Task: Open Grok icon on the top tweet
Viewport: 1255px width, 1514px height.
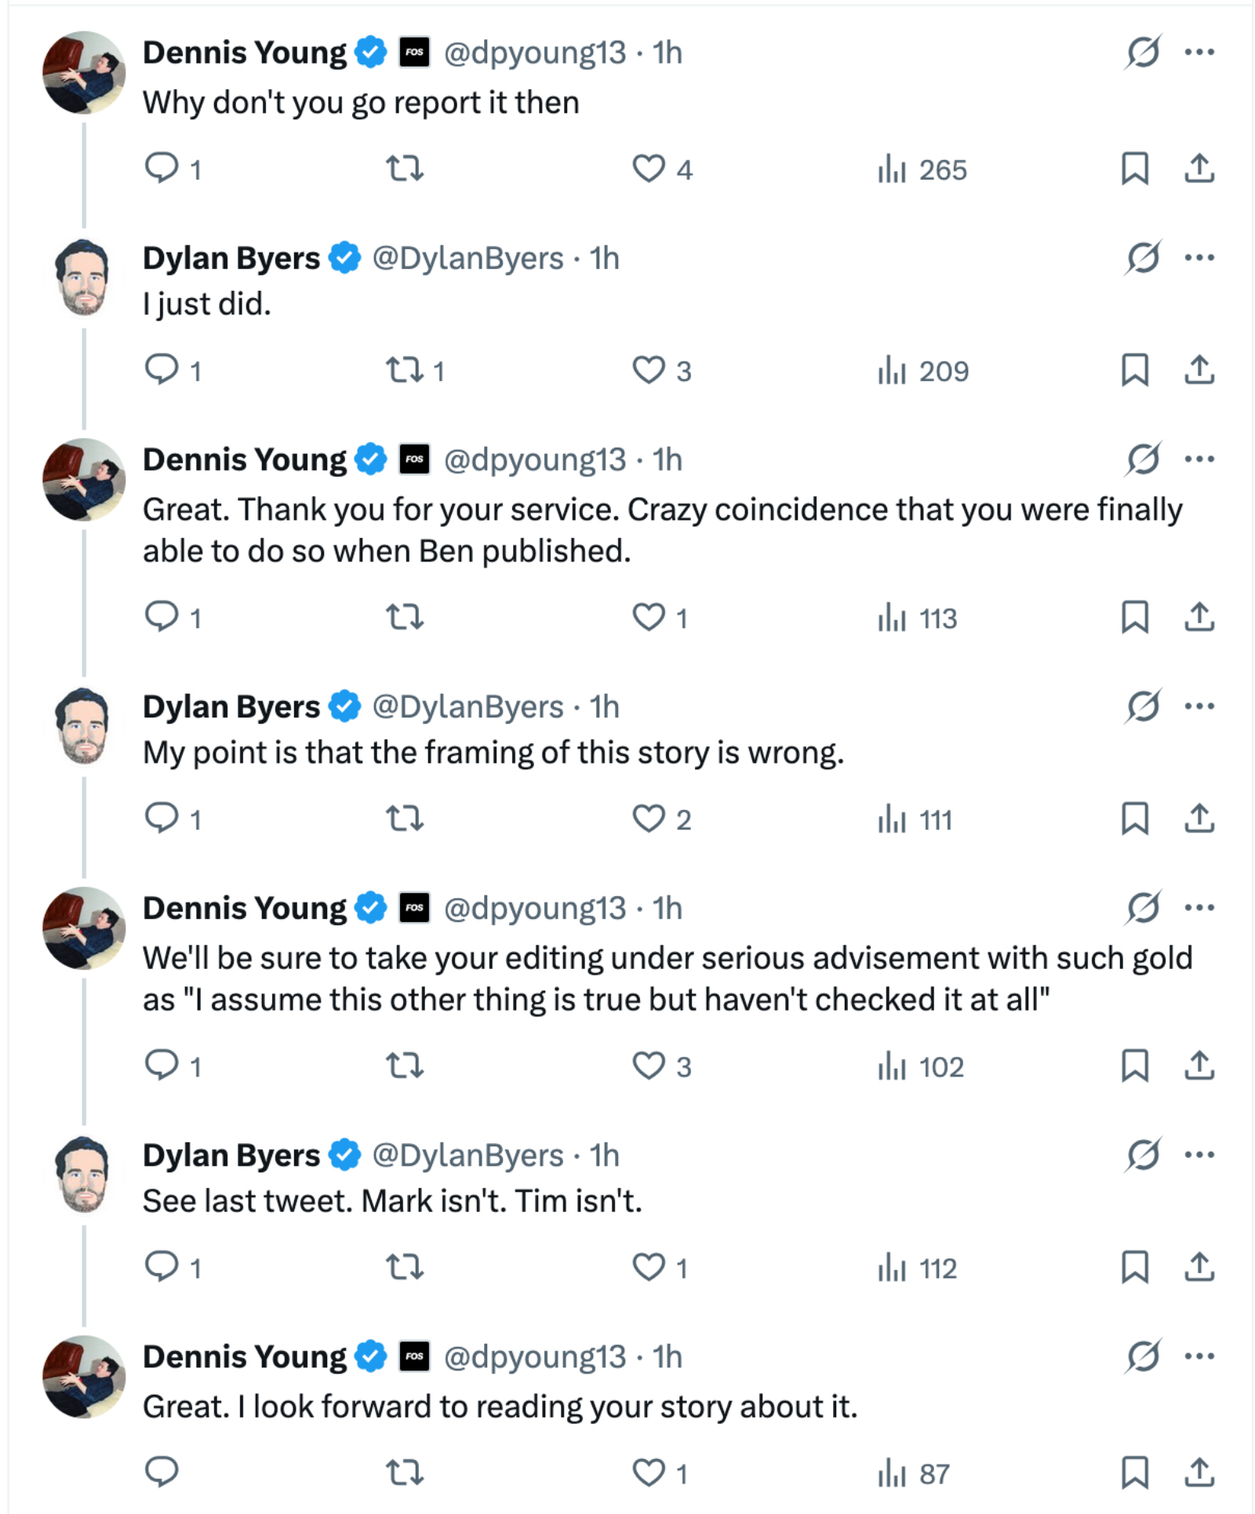Action: [1143, 53]
